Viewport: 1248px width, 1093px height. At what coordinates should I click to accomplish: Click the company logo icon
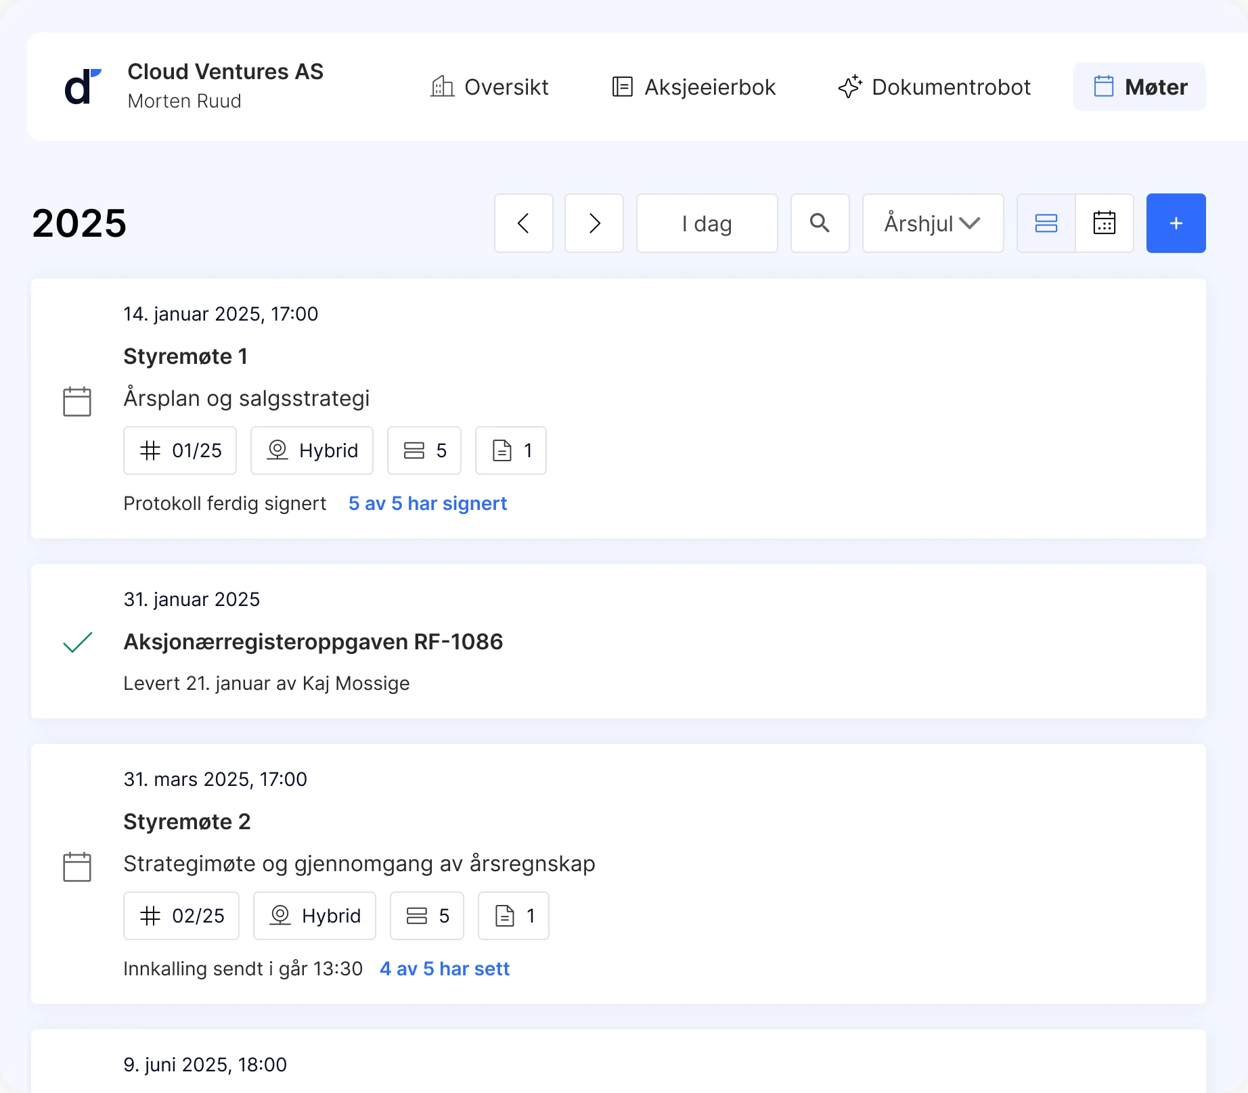[x=82, y=87]
